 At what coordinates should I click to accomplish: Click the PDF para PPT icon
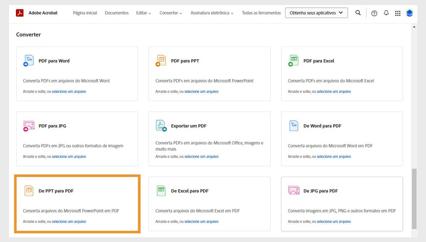coord(161,61)
